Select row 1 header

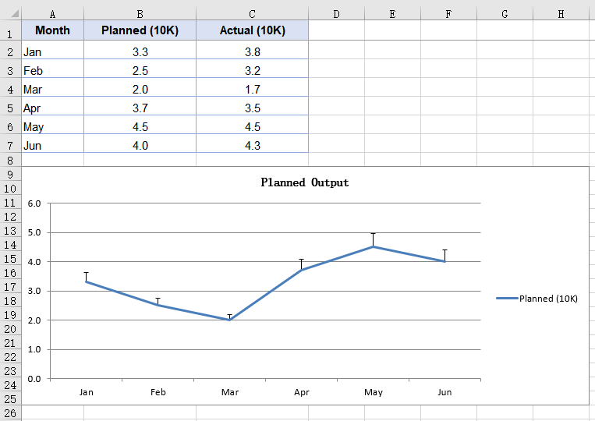pos(10,30)
